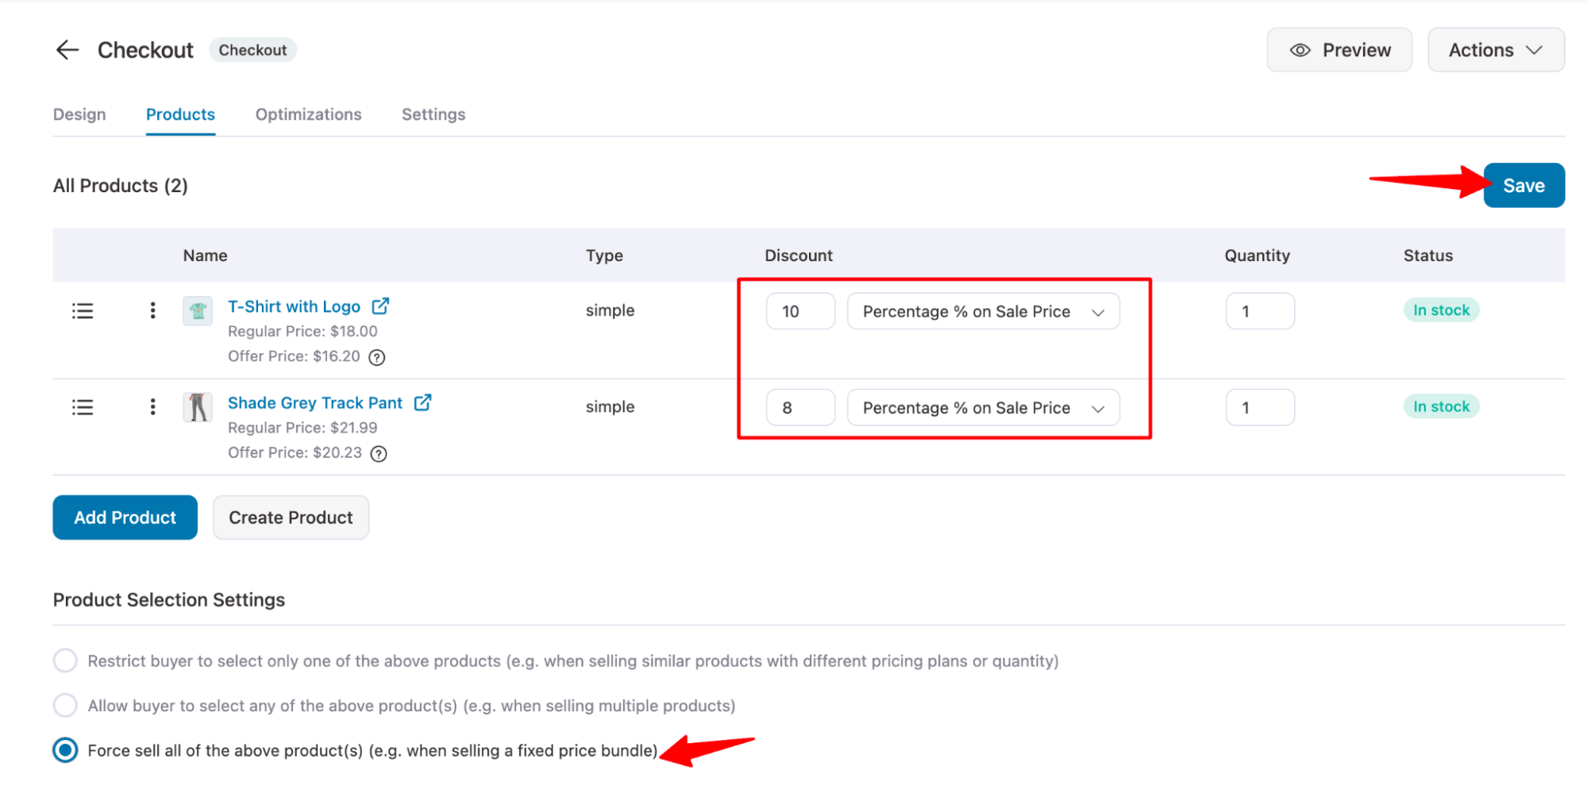Switch to the Optimizations tab
1587x809 pixels.
308,114
